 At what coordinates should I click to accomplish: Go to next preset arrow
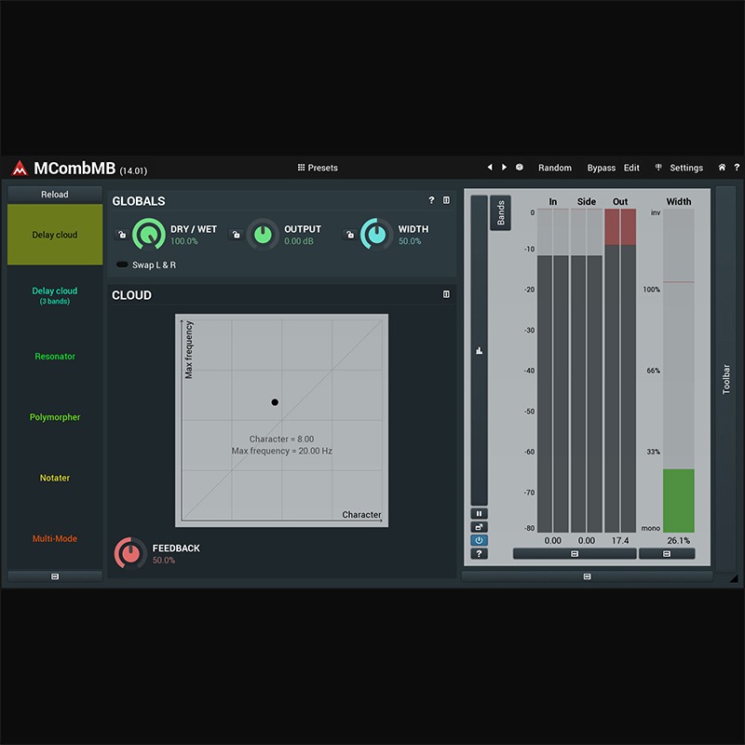pyautogui.click(x=504, y=168)
